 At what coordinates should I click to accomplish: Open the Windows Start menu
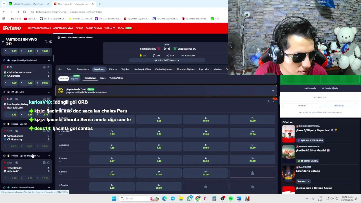tap(114, 198)
